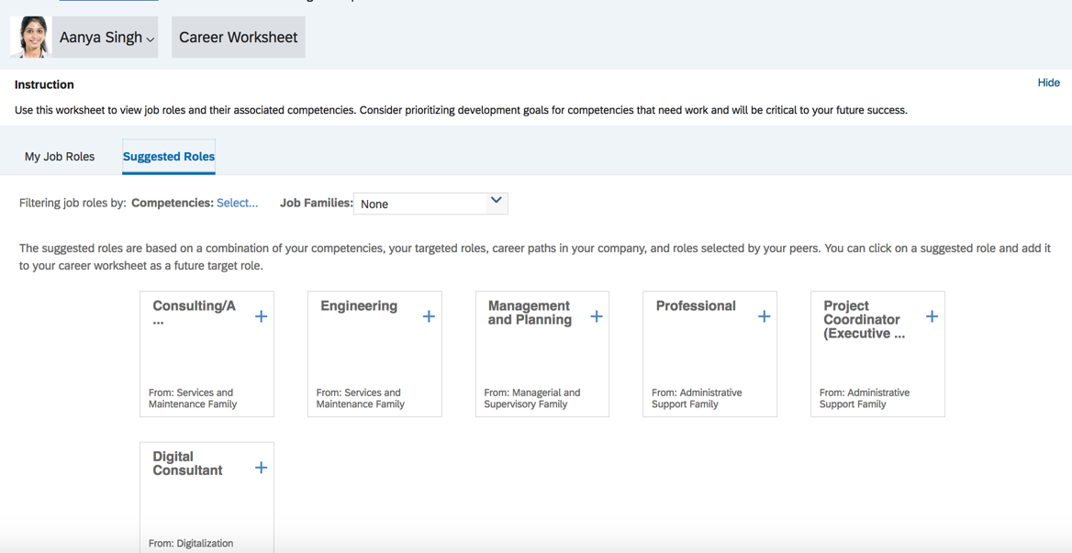Select the Suggested Roles tab
This screenshot has height=553, width=1072.
168,156
